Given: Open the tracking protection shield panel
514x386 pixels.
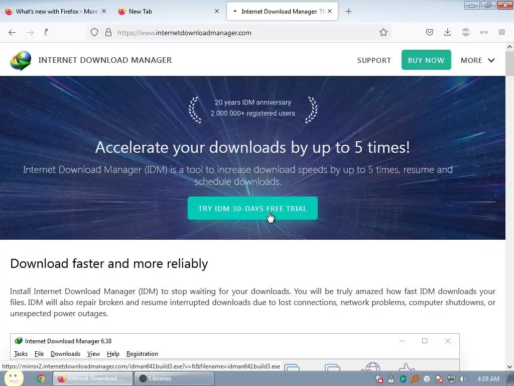Looking at the screenshot, I should click(x=94, y=33).
